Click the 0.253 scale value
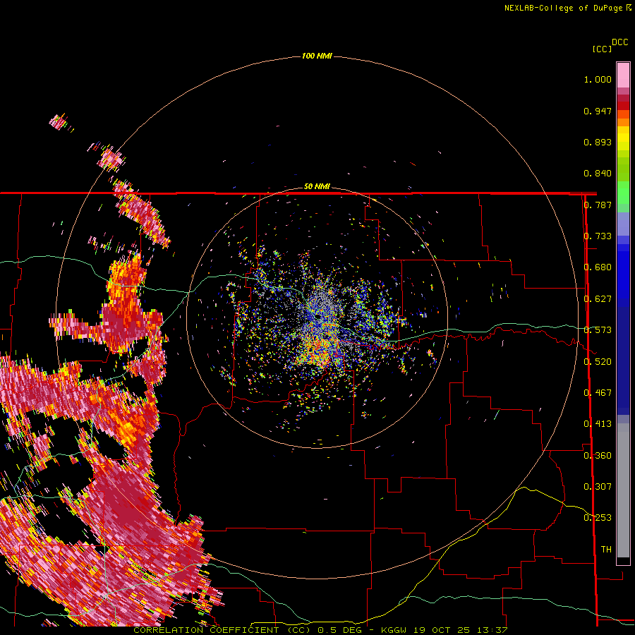Screen dimensions: 635x635 tap(598, 518)
